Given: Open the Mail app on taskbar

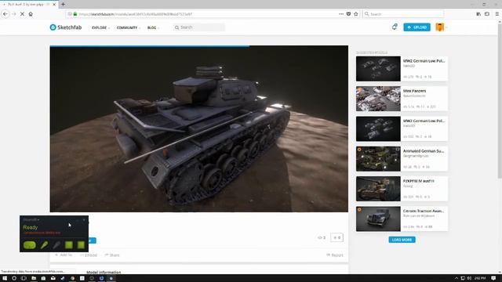Looking at the screenshot, I should pyautogui.click(x=53, y=278).
